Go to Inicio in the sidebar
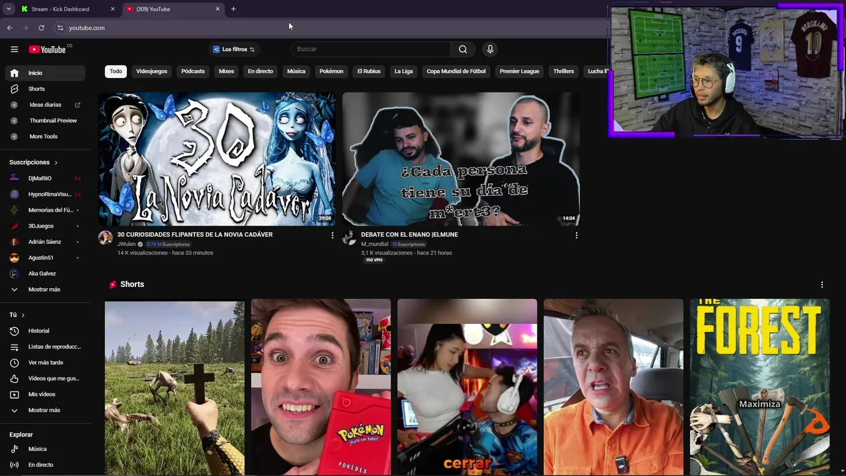 coord(45,73)
